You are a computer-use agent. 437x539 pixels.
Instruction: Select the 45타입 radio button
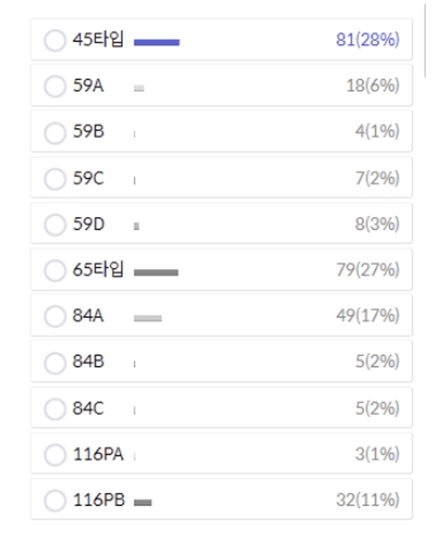(x=55, y=41)
